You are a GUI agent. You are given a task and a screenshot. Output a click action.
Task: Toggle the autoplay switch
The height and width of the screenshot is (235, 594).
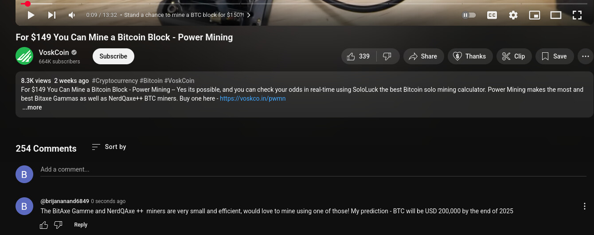pyautogui.click(x=469, y=15)
